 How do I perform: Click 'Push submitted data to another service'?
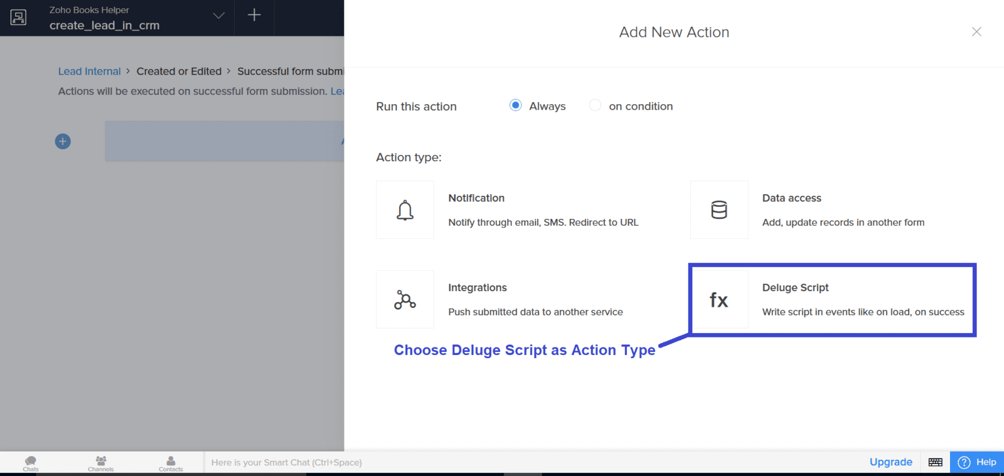point(535,312)
